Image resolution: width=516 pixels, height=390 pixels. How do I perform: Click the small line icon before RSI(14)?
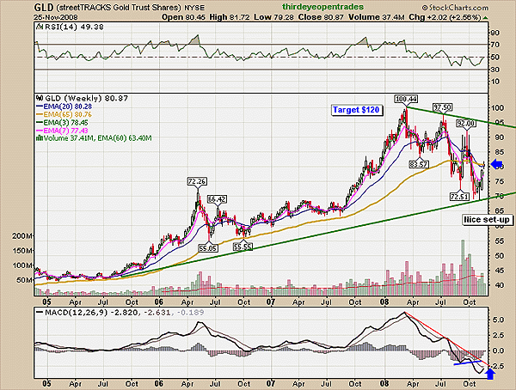coord(40,27)
